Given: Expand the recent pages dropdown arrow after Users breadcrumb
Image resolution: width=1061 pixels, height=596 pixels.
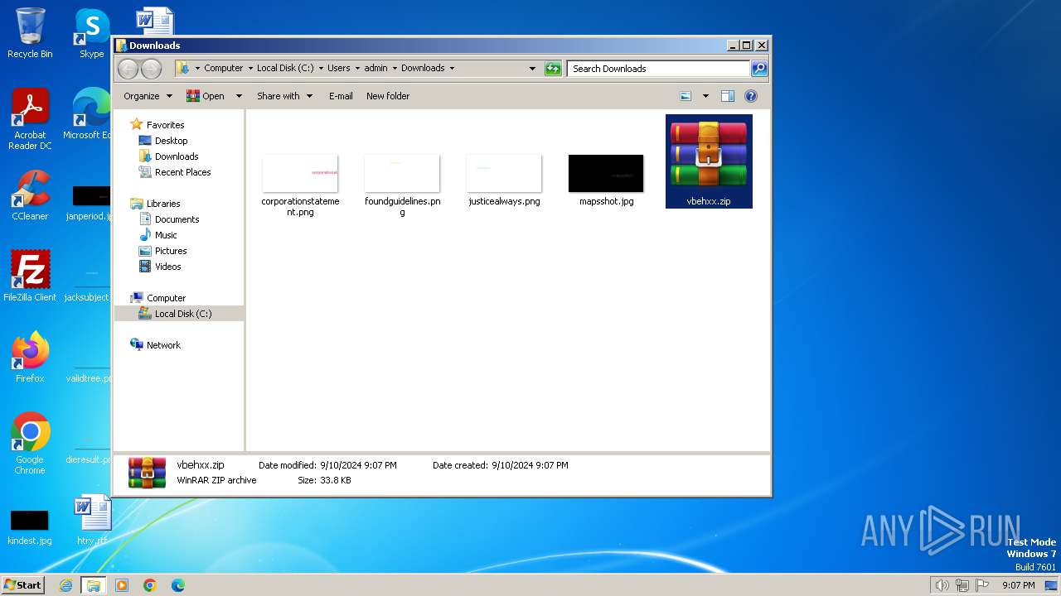Looking at the screenshot, I should 357,69.
